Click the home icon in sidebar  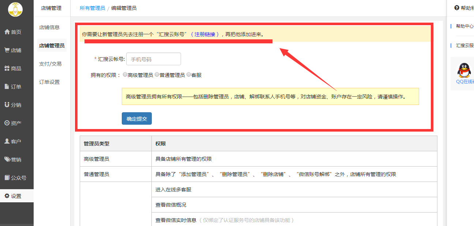[7, 32]
